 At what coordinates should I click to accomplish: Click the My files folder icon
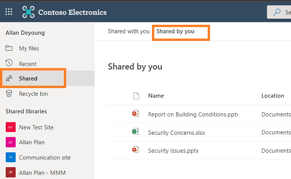[9, 48]
